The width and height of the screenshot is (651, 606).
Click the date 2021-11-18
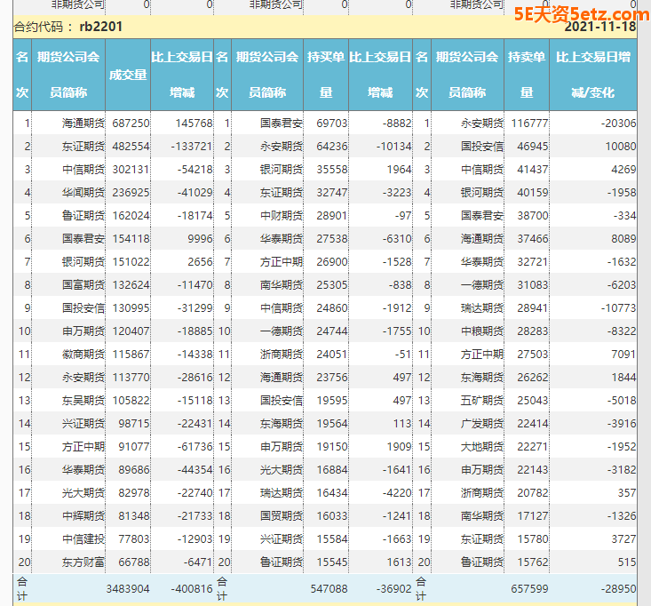[x=599, y=27]
